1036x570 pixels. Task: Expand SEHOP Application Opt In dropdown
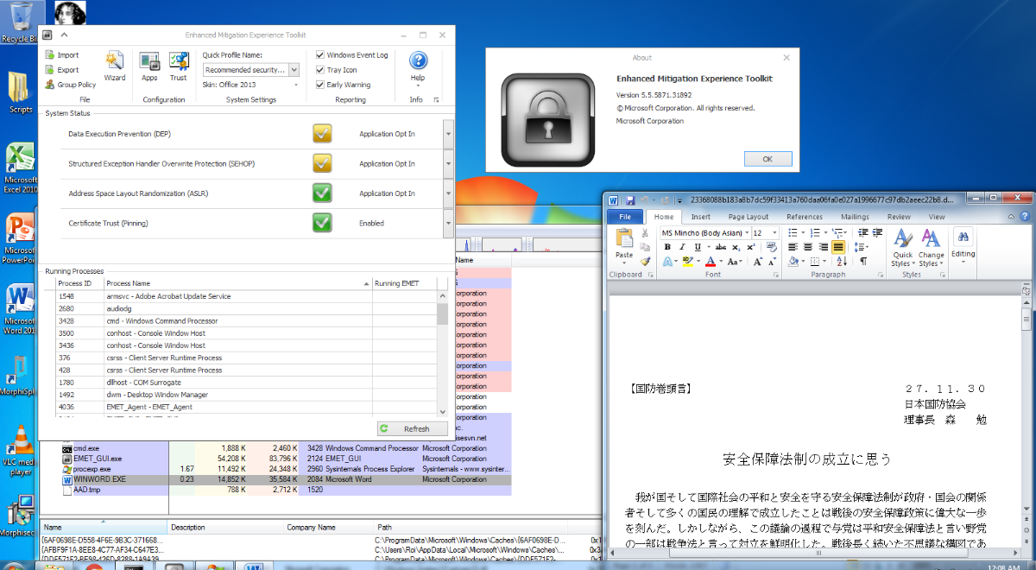click(447, 163)
